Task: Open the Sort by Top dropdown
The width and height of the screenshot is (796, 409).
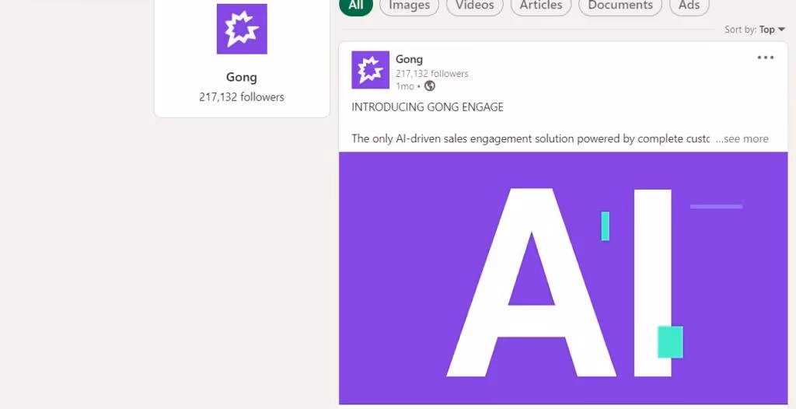Action: click(x=754, y=30)
